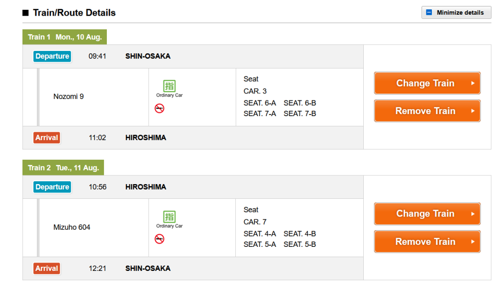Select the Train 1 Mon., 10 Aug. tab
Screen dimensions: 502x288
[x=65, y=37]
